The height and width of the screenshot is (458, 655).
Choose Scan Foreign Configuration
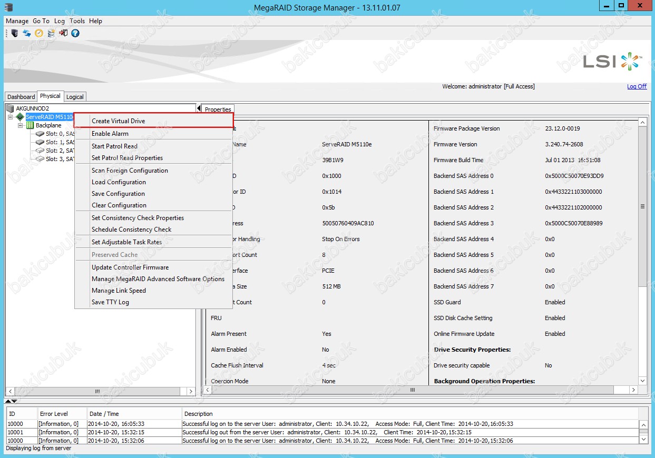154,171
